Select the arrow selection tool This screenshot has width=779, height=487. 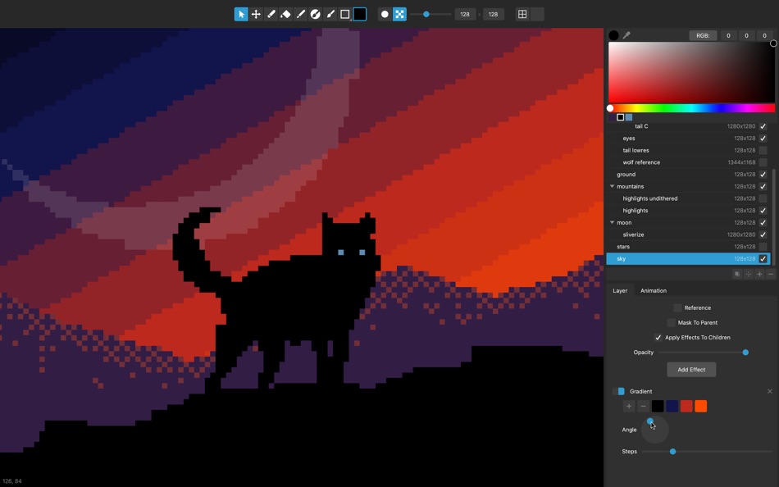point(241,14)
